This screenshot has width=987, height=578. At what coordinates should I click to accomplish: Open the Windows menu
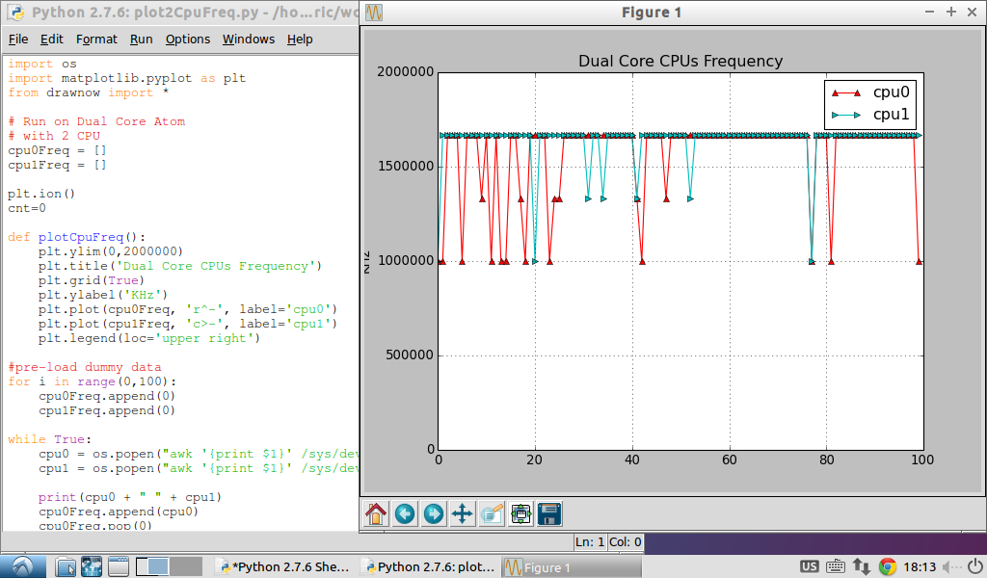pos(248,39)
